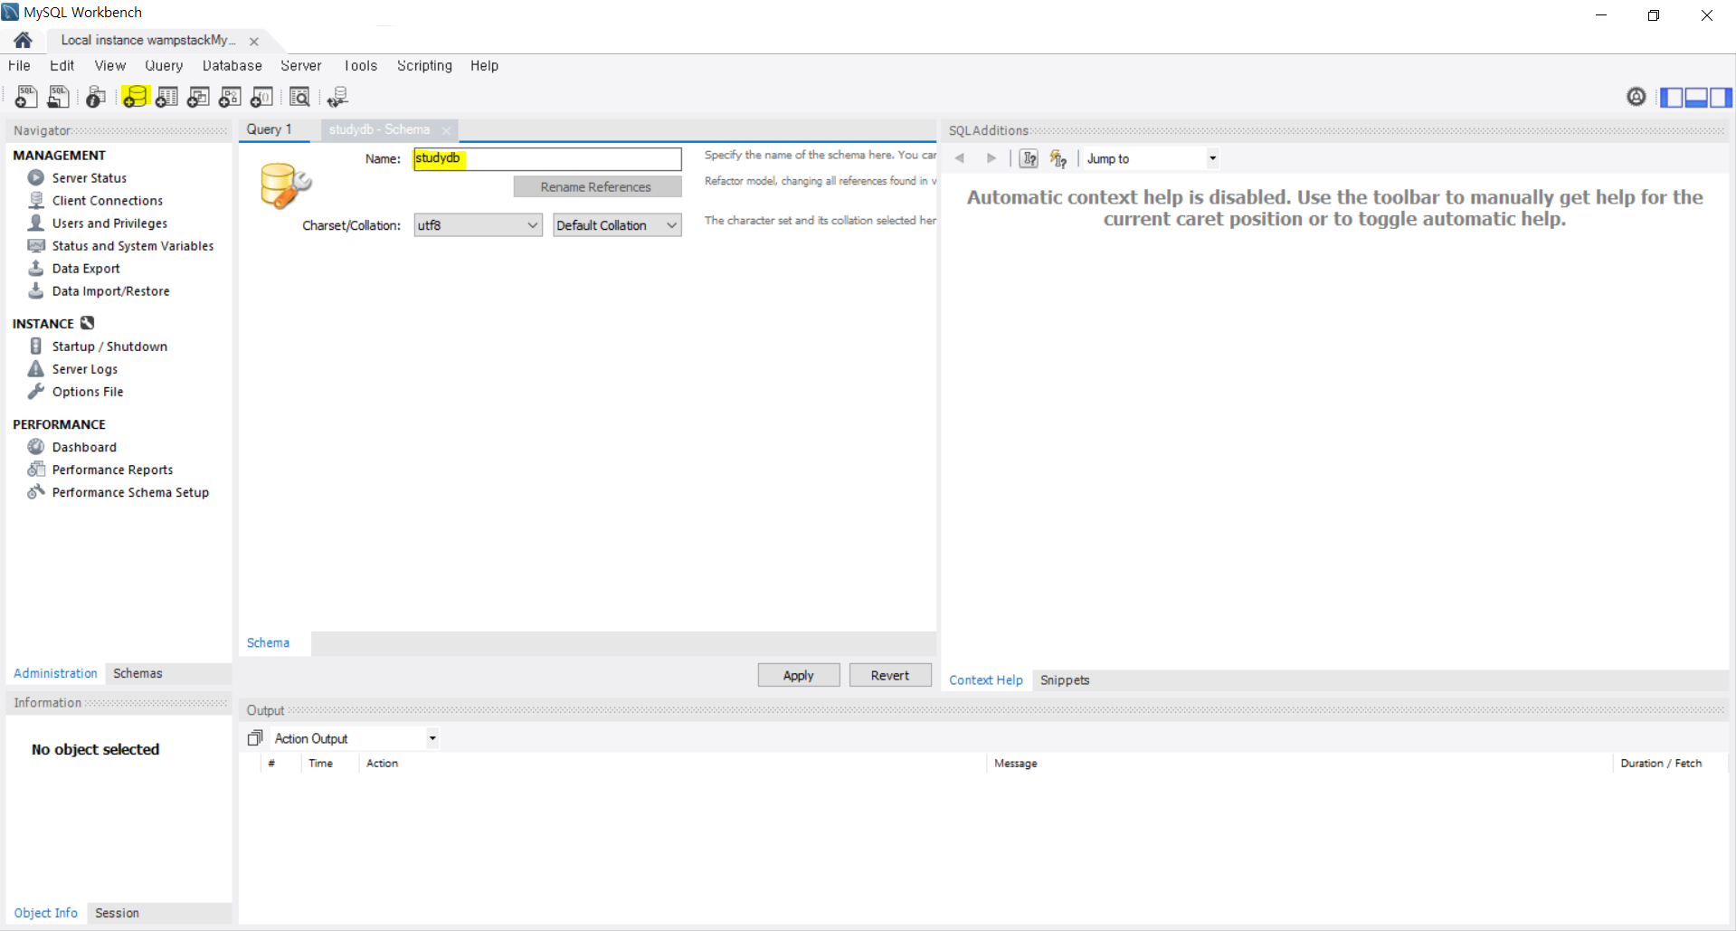Open the Query menu

point(164,66)
